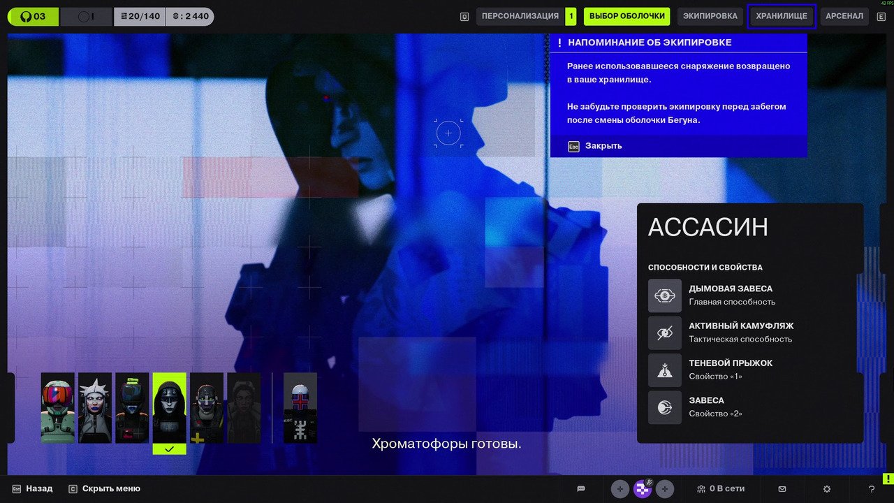Open the Экипировка tab
This screenshot has height=503, width=894.
[x=710, y=16]
